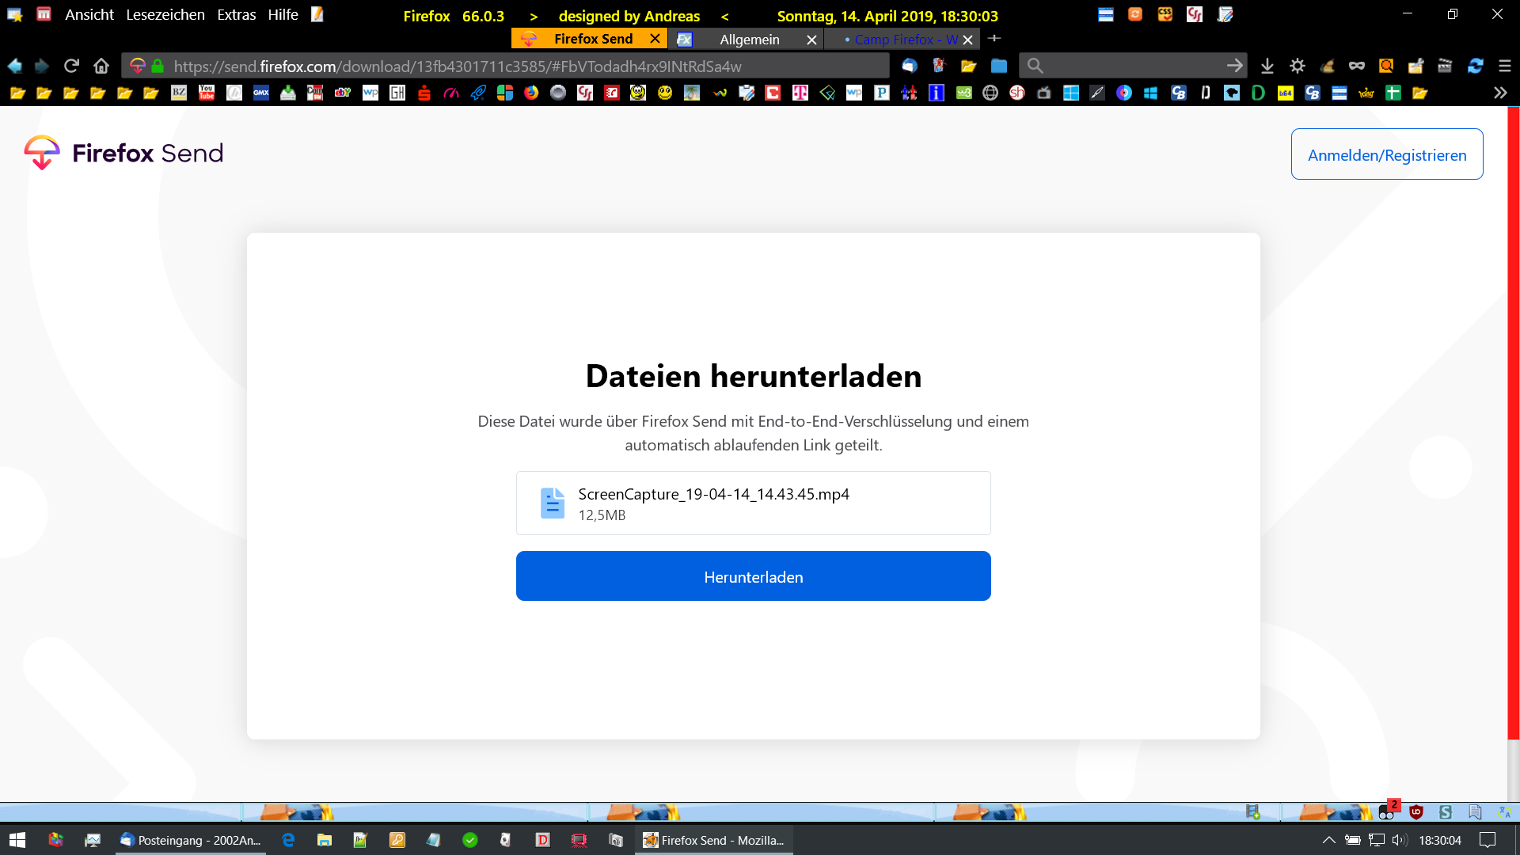This screenshot has width=1520, height=855.
Task: Click the red vertical page scrollbar
Action: tap(1513, 420)
